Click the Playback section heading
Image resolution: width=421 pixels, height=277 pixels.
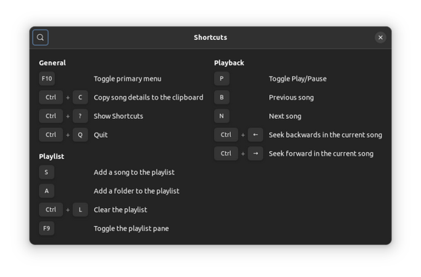pos(229,63)
